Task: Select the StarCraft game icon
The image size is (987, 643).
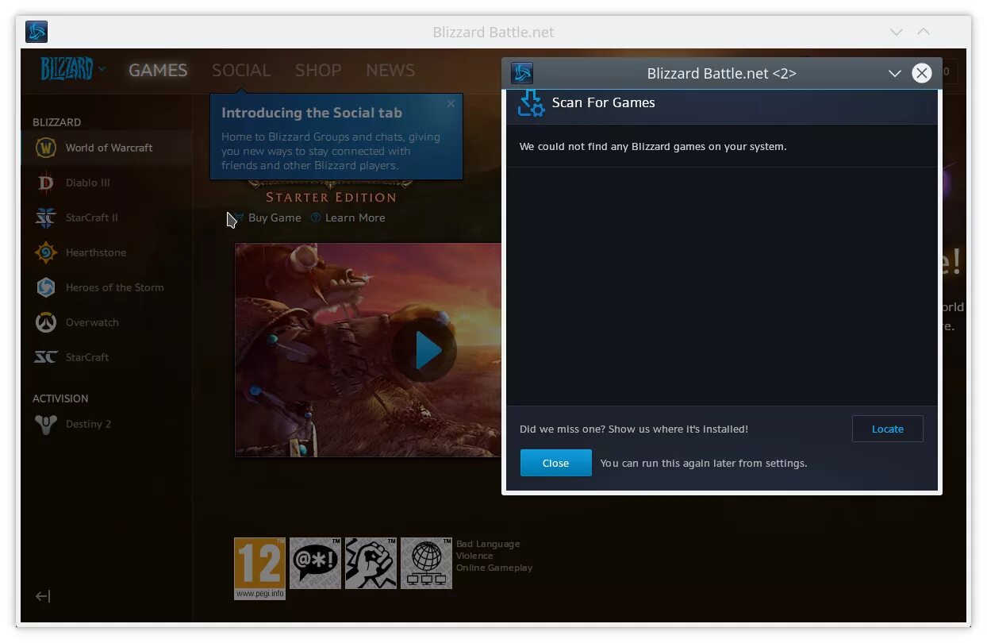Action: pyautogui.click(x=46, y=357)
